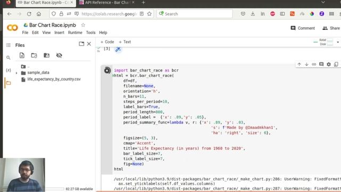Open the Edit menu
The width and height of the screenshot is (341, 192).
[x=35, y=33]
